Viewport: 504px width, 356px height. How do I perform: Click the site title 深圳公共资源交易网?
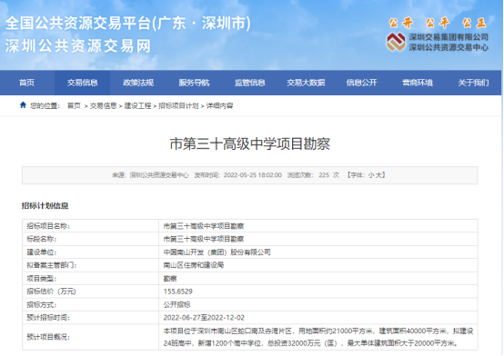[78, 46]
